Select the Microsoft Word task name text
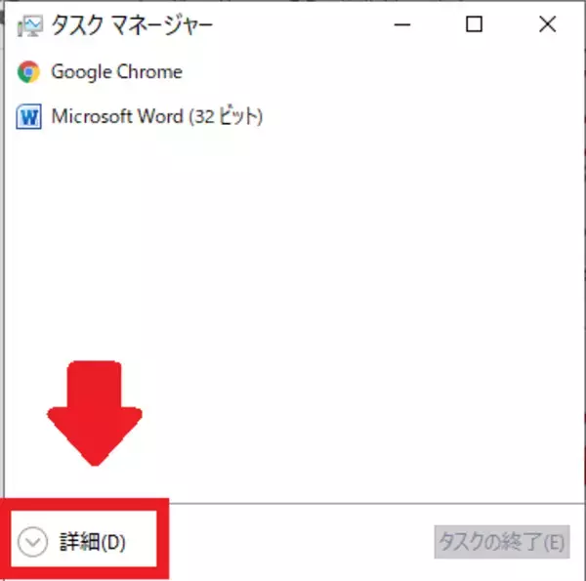586x581 pixels. [117, 116]
